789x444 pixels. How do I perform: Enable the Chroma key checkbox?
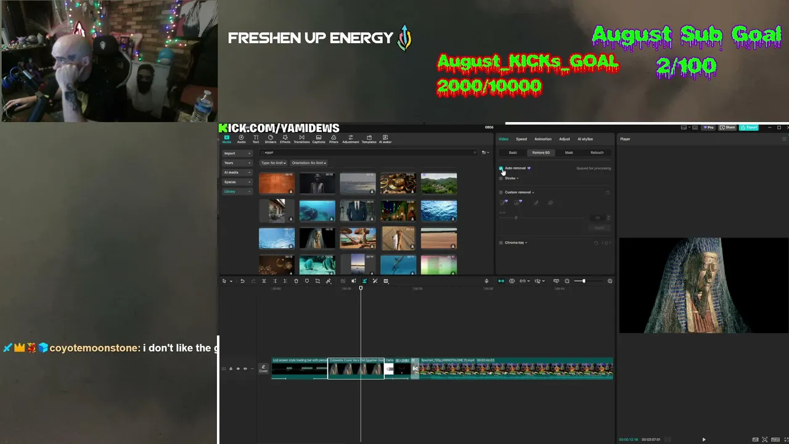[x=501, y=243]
